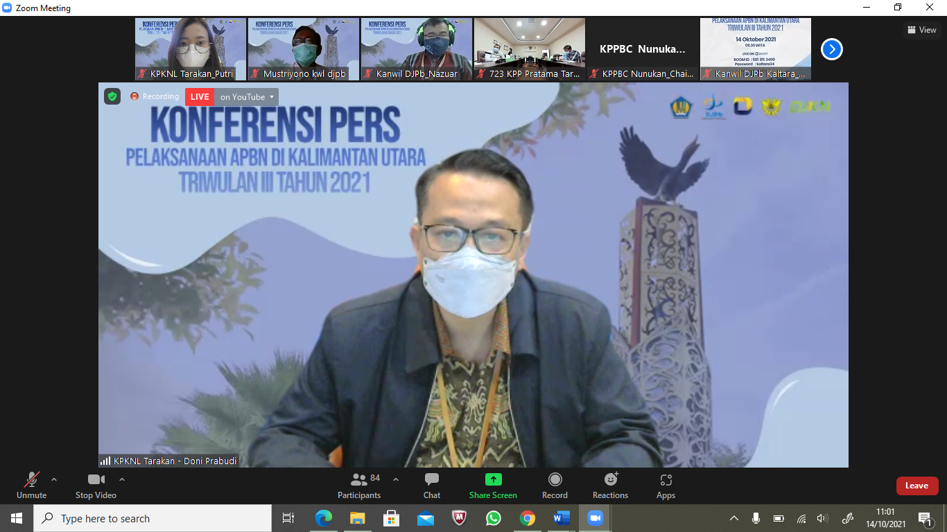Stop your video

click(95, 485)
